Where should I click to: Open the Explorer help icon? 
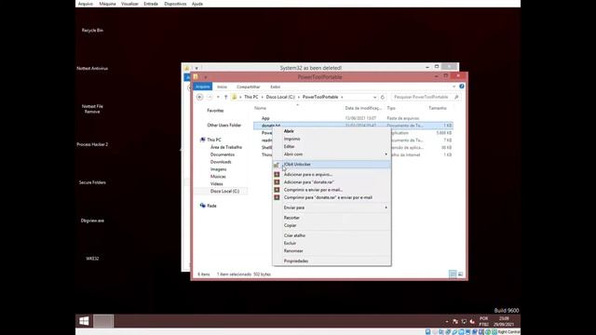click(462, 87)
